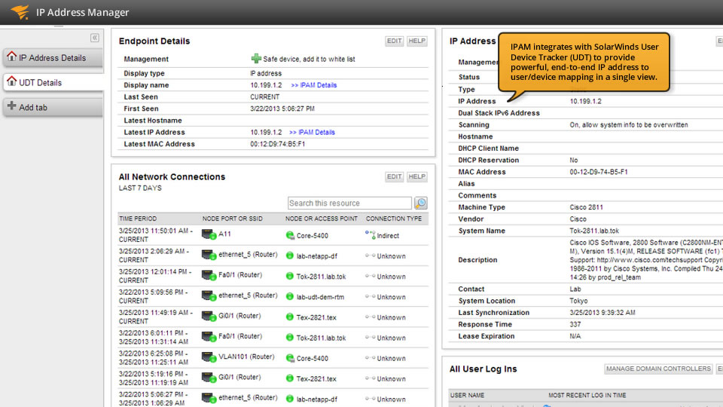Screen dimensions: 723x407
Task: Sort by CONNECTION TYPE column header
Action: click(394, 219)
